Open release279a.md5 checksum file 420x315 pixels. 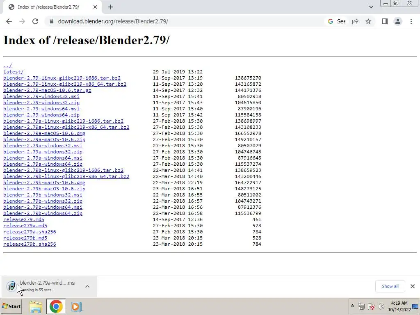tap(25, 226)
